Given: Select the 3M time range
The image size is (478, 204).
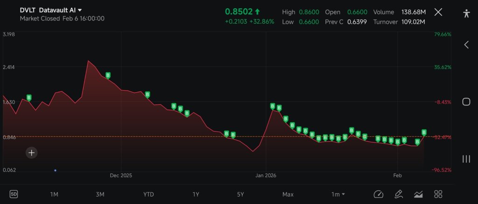Looking at the screenshot, I should pos(100,194).
